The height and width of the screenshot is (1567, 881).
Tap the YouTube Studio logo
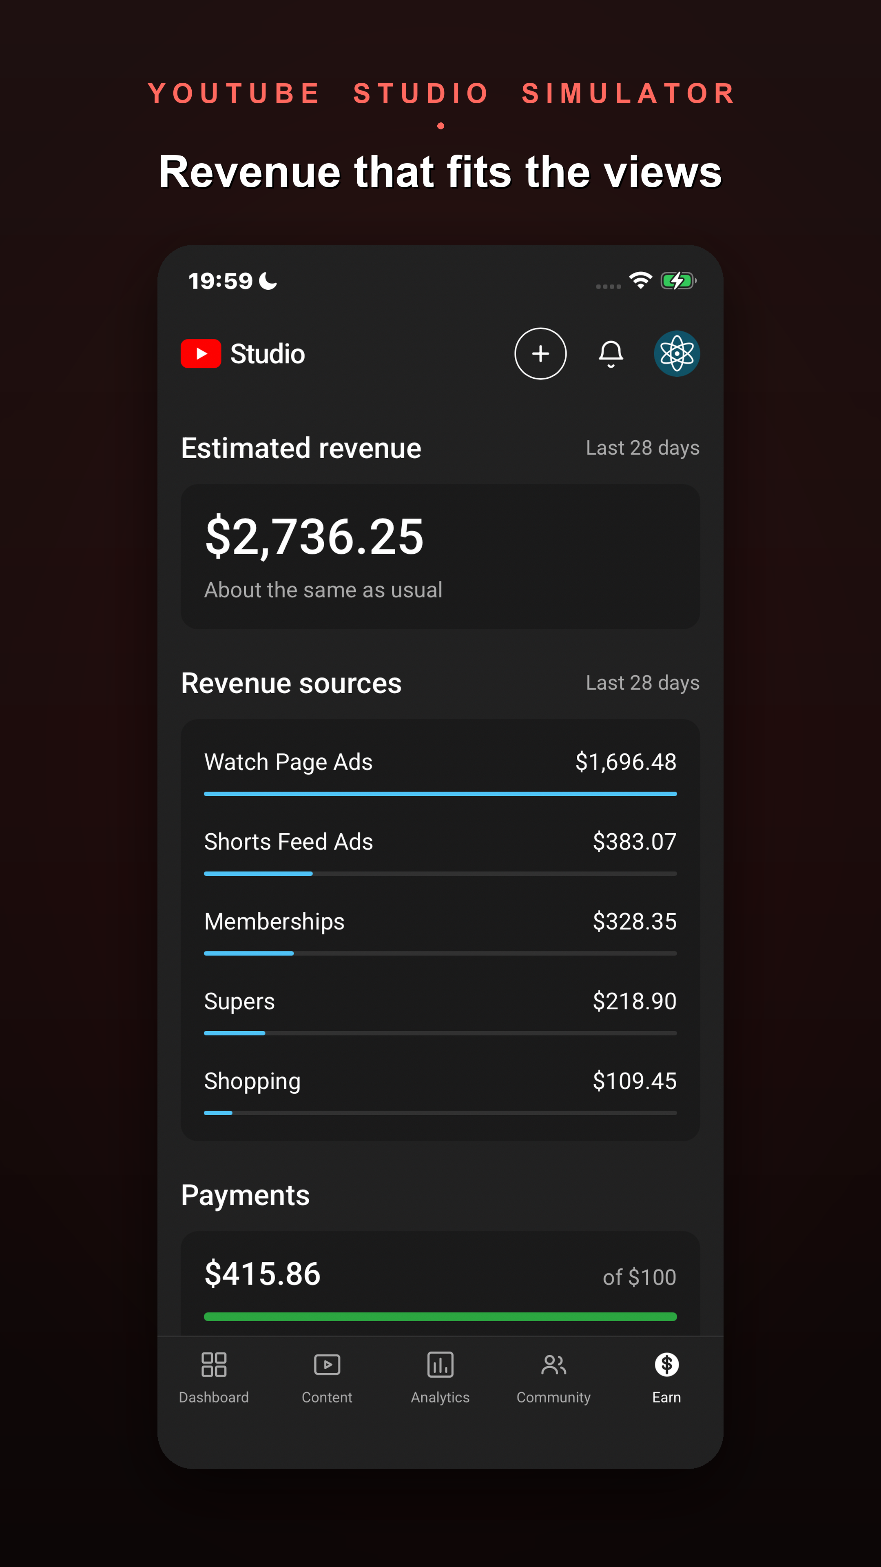coord(243,353)
